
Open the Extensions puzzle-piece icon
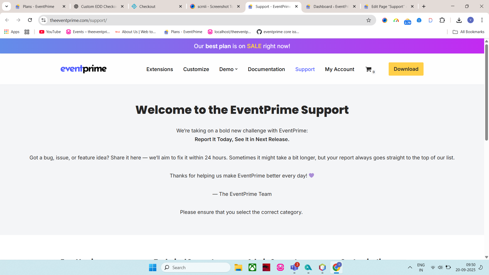coord(442,20)
